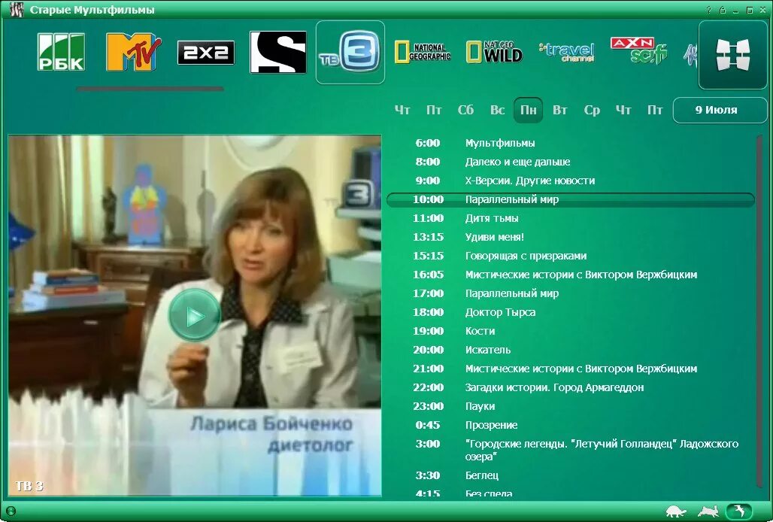This screenshot has width=773, height=522.
Task: Switch to National Geographic channel
Action: [423, 52]
